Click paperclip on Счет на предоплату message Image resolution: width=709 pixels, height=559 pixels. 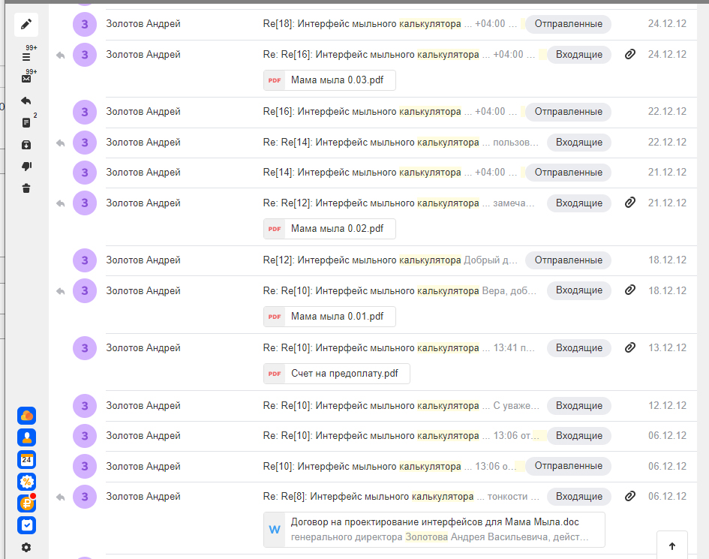[630, 348]
